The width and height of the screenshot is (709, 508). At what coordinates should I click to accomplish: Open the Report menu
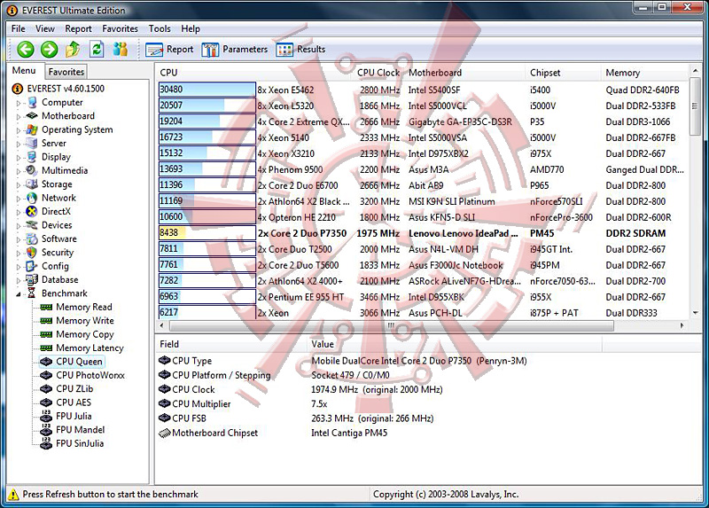click(78, 28)
